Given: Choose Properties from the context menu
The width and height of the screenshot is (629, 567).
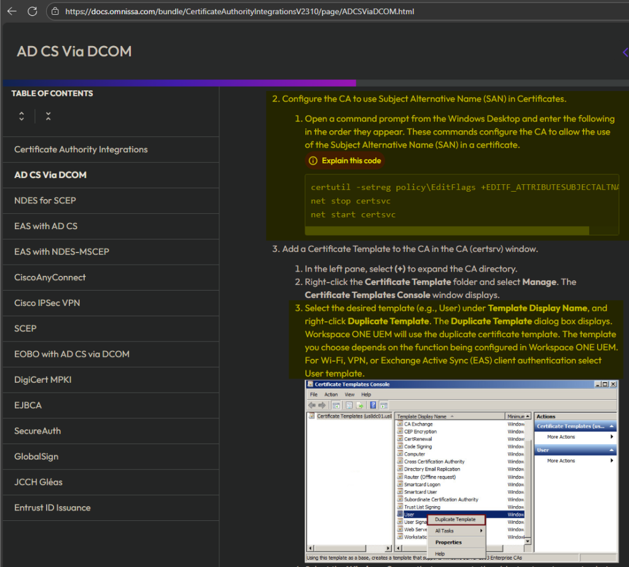Looking at the screenshot, I should pyautogui.click(x=448, y=542).
